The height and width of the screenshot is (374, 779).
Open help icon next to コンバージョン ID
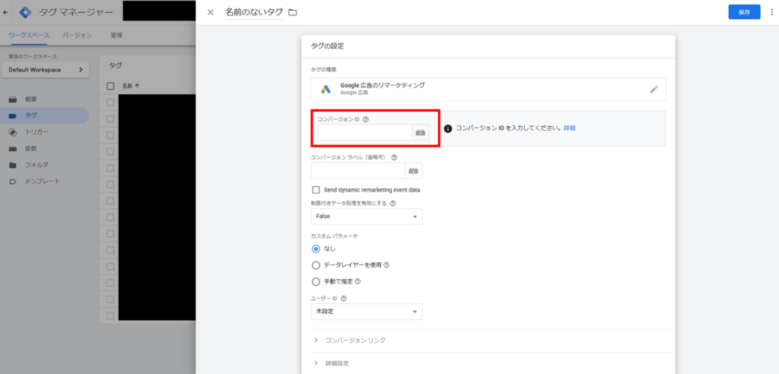(x=366, y=119)
